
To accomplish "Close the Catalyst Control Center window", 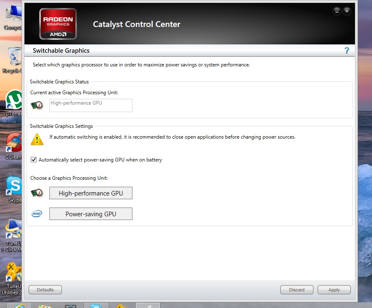I will 347,11.
